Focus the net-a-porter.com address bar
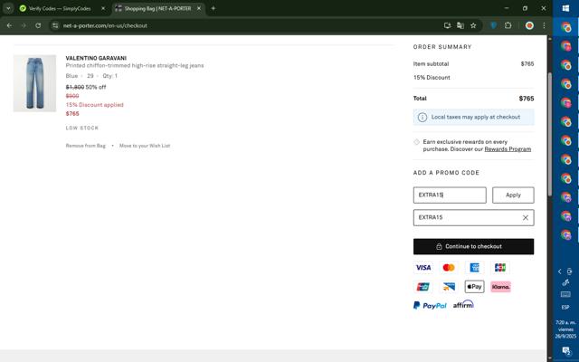The height and width of the screenshot is (362, 579). (x=243, y=25)
